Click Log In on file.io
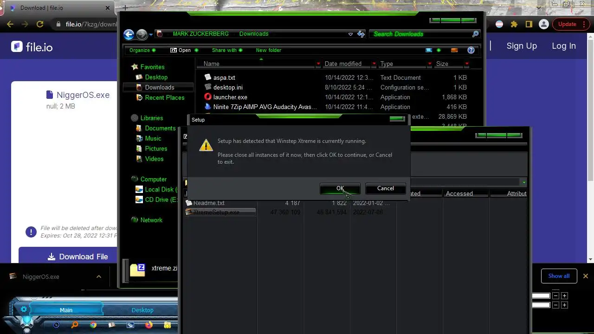 pos(563,46)
